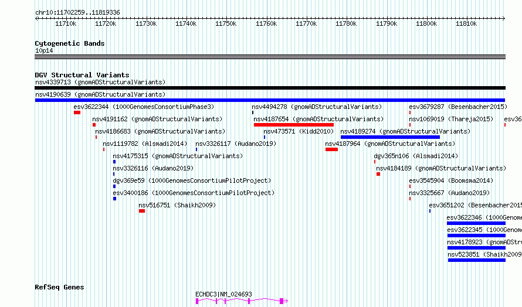522x307 pixels.
Task: Select the nsv516751 red variant bar
Action: click(x=142, y=211)
